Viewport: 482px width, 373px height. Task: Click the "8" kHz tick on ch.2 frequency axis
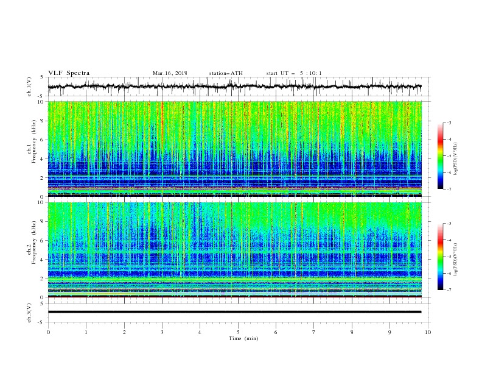(42, 222)
